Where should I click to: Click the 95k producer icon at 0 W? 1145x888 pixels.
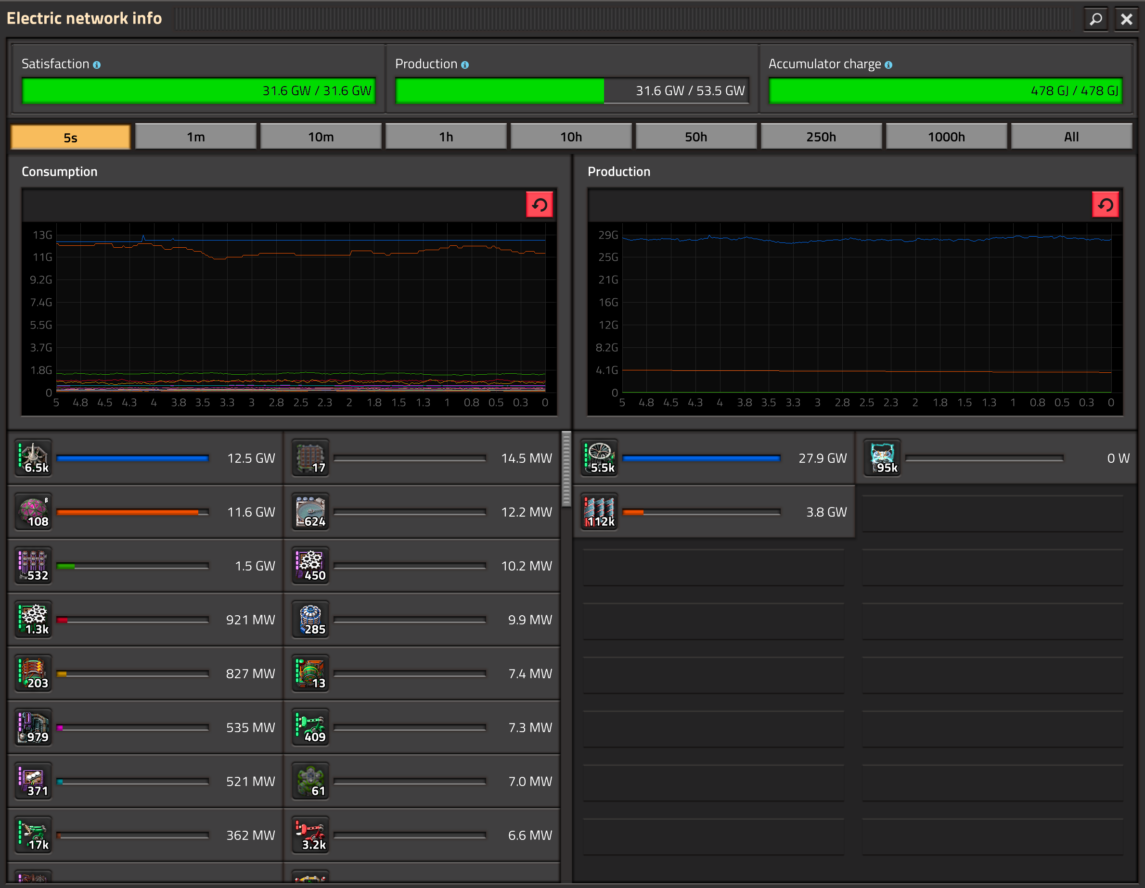click(x=883, y=458)
